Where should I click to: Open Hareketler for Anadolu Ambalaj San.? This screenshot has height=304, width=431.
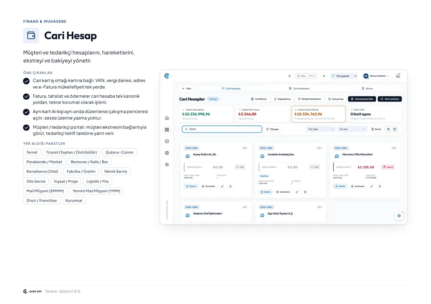[283, 192]
